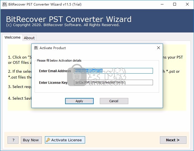This screenshot has width=194, height=151.
Task: Maximize the BitRecover PST Converter window
Action: click(175, 4)
